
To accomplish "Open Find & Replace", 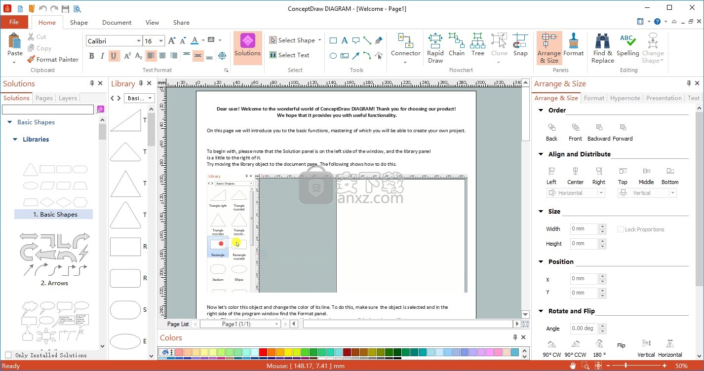I will [602, 48].
